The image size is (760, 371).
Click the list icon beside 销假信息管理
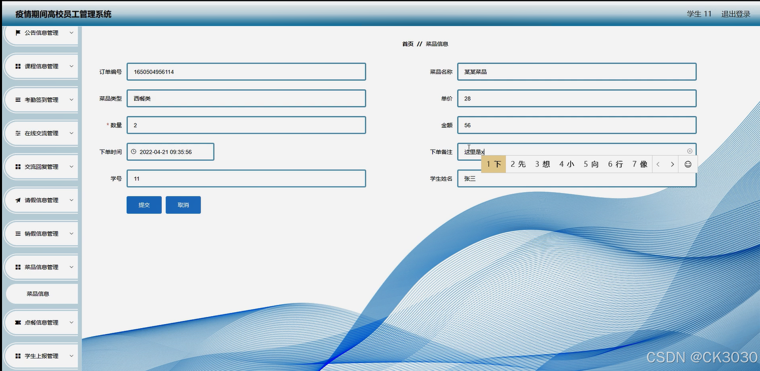[18, 233]
